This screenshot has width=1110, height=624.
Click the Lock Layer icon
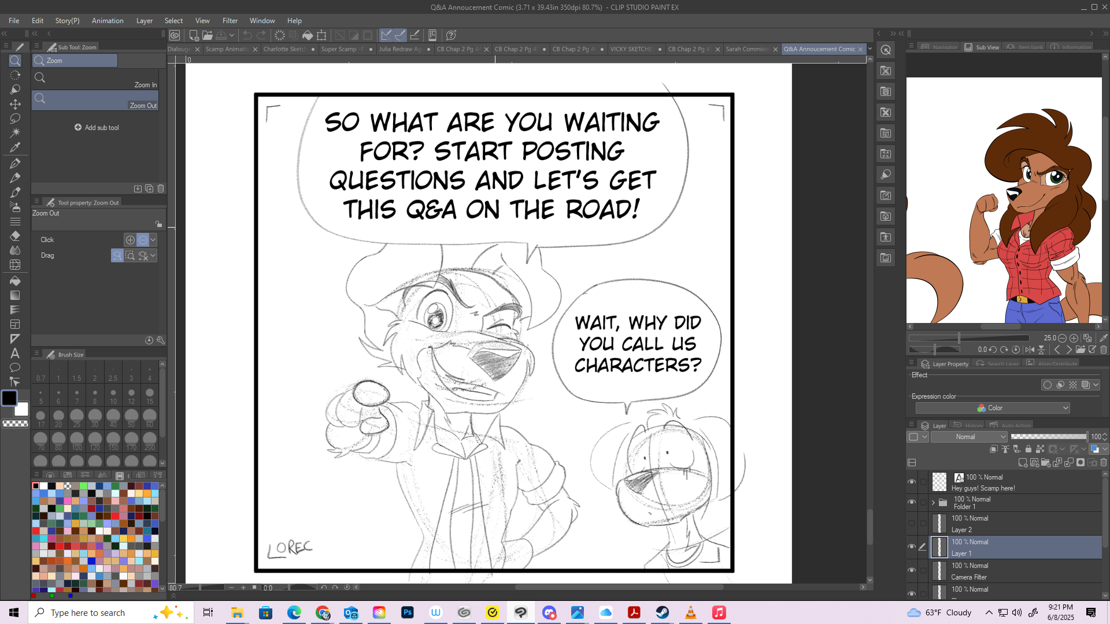coord(1028,449)
